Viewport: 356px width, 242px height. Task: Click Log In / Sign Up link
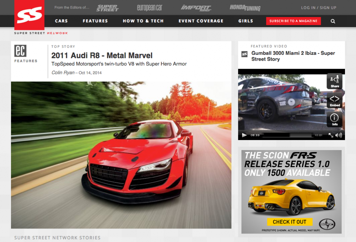pos(319,8)
